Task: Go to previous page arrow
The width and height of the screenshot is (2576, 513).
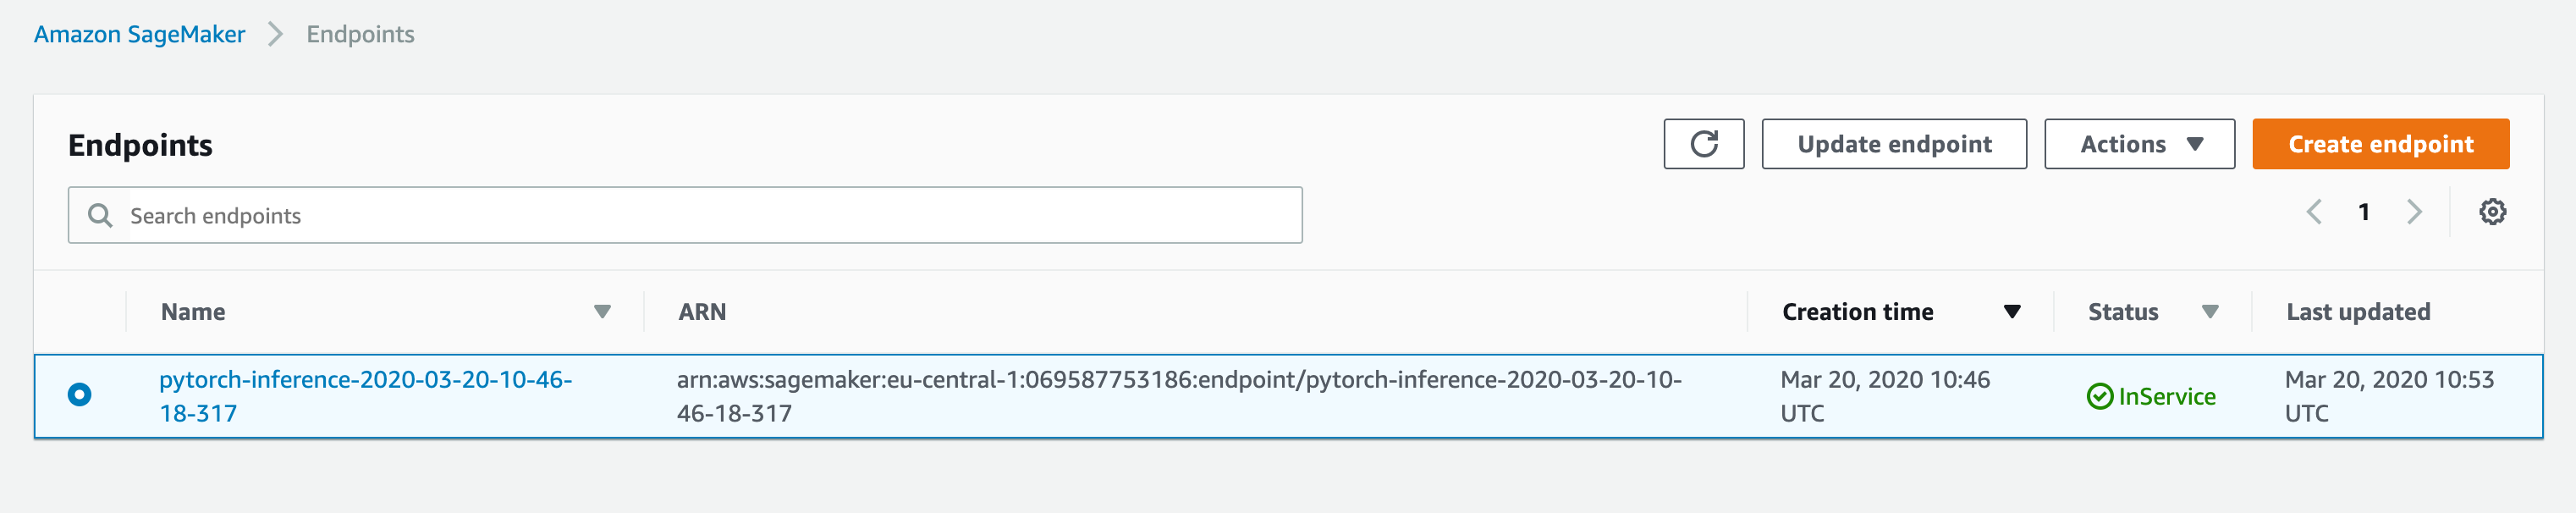Action: tap(2314, 212)
